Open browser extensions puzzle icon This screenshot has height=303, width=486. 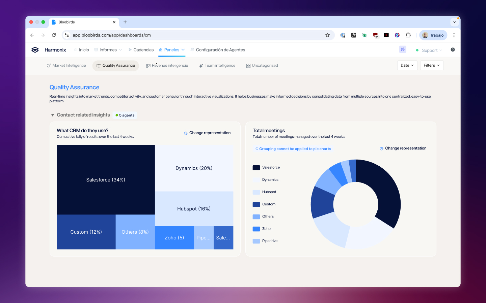[408, 35]
